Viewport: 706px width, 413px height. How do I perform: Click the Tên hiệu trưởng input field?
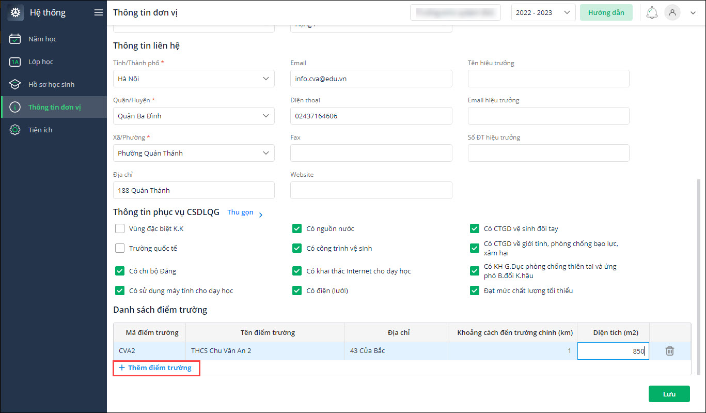tap(548, 79)
